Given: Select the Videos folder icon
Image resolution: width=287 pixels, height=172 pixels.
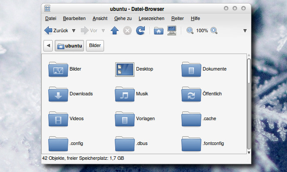Looking at the screenshot, I should point(58,119).
